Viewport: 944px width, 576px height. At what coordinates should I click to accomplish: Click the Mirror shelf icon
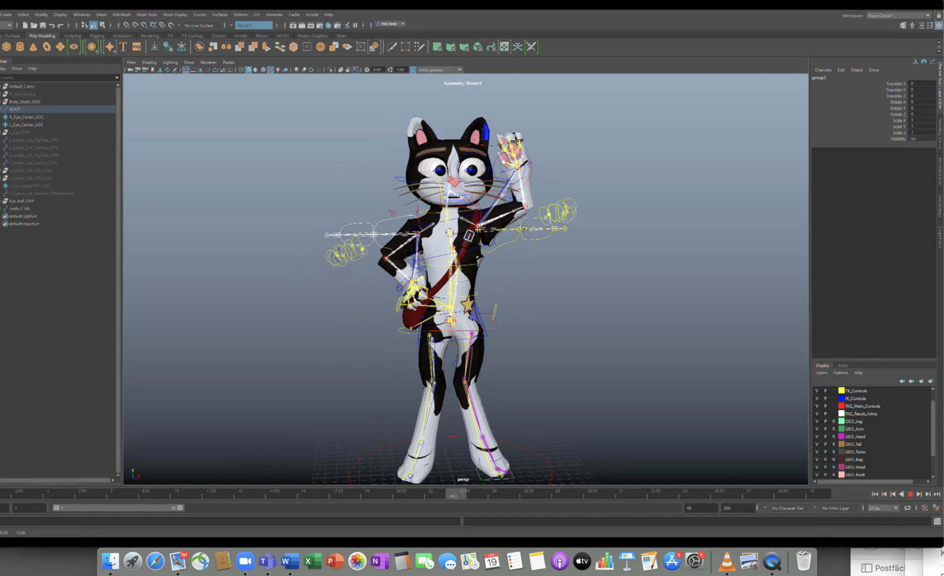point(226,47)
